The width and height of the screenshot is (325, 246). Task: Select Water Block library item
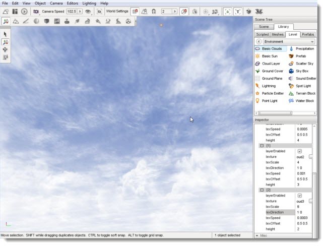click(301, 101)
